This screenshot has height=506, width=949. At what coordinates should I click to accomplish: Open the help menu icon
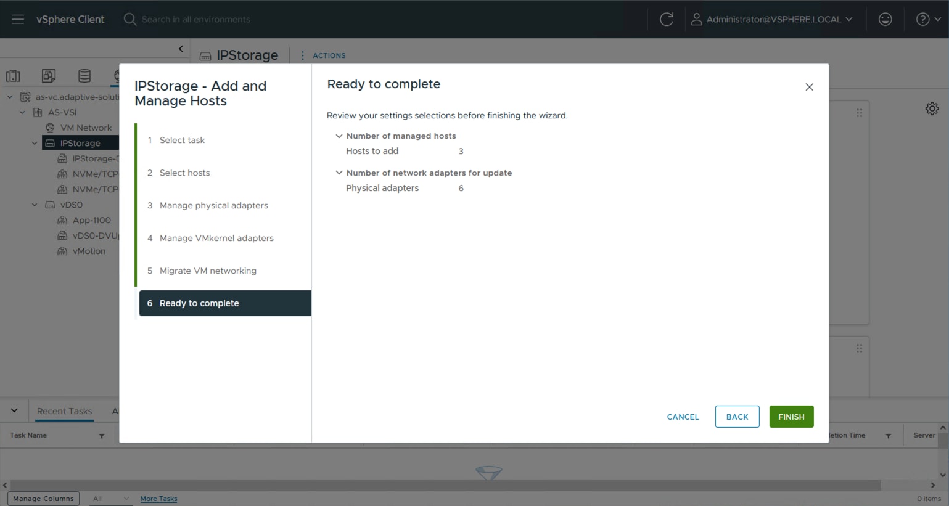tap(923, 19)
